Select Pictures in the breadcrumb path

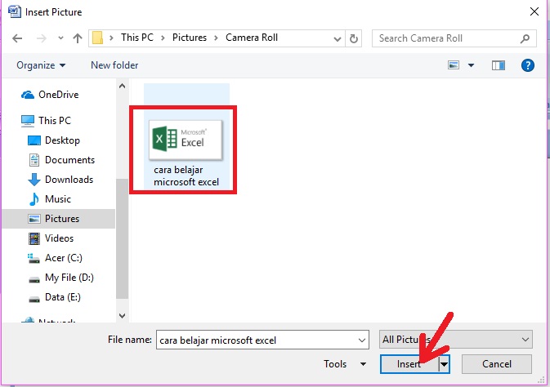click(190, 38)
